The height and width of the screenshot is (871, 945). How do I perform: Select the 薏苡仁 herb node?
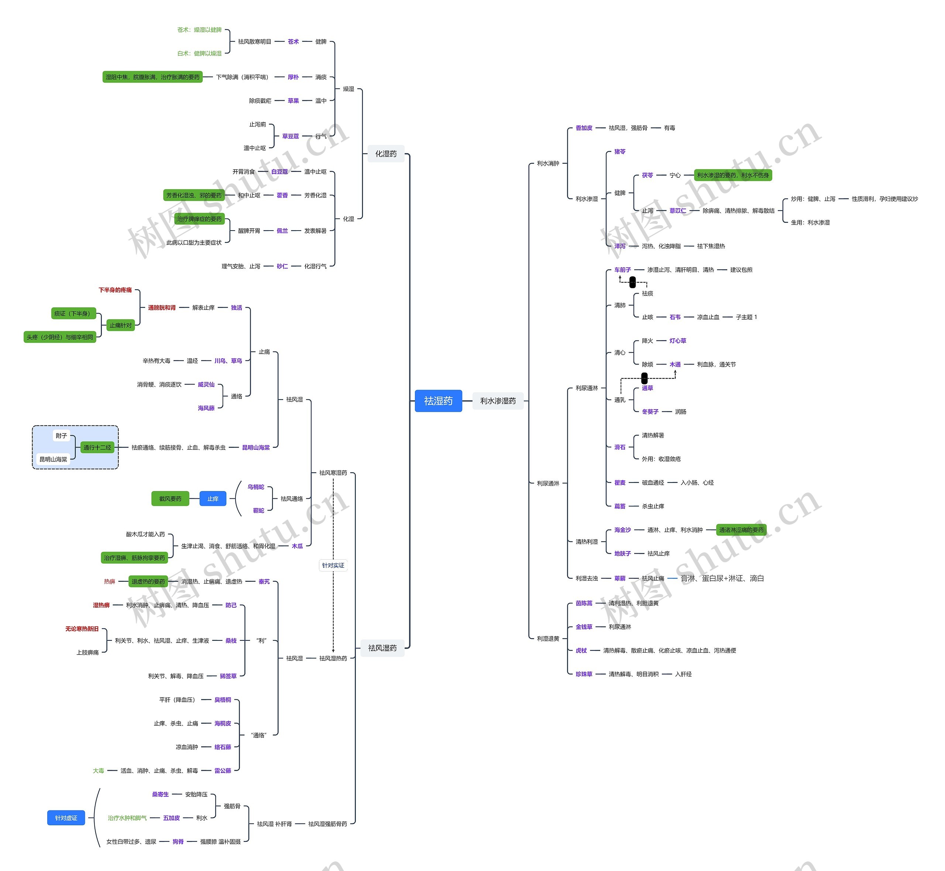(678, 211)
